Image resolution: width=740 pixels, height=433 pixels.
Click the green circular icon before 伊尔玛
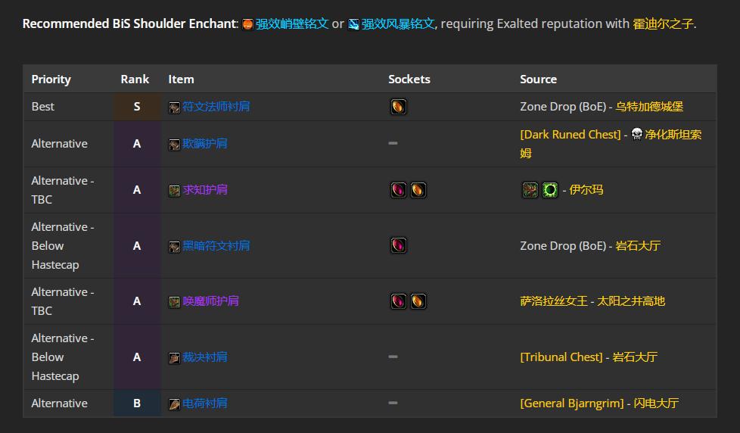tap(549, 190)
